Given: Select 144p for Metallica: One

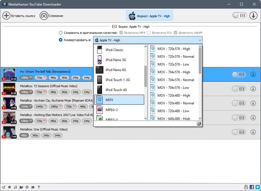Looking at the screenshot, I should [57, 135].
